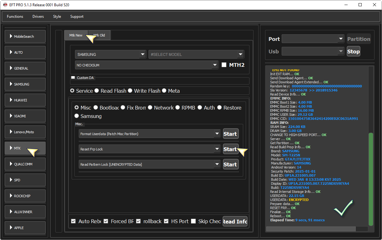The image size is (382, 240).
Task: Open the ALLWINNER section in sidebar
Action: (x=25, y=212)
